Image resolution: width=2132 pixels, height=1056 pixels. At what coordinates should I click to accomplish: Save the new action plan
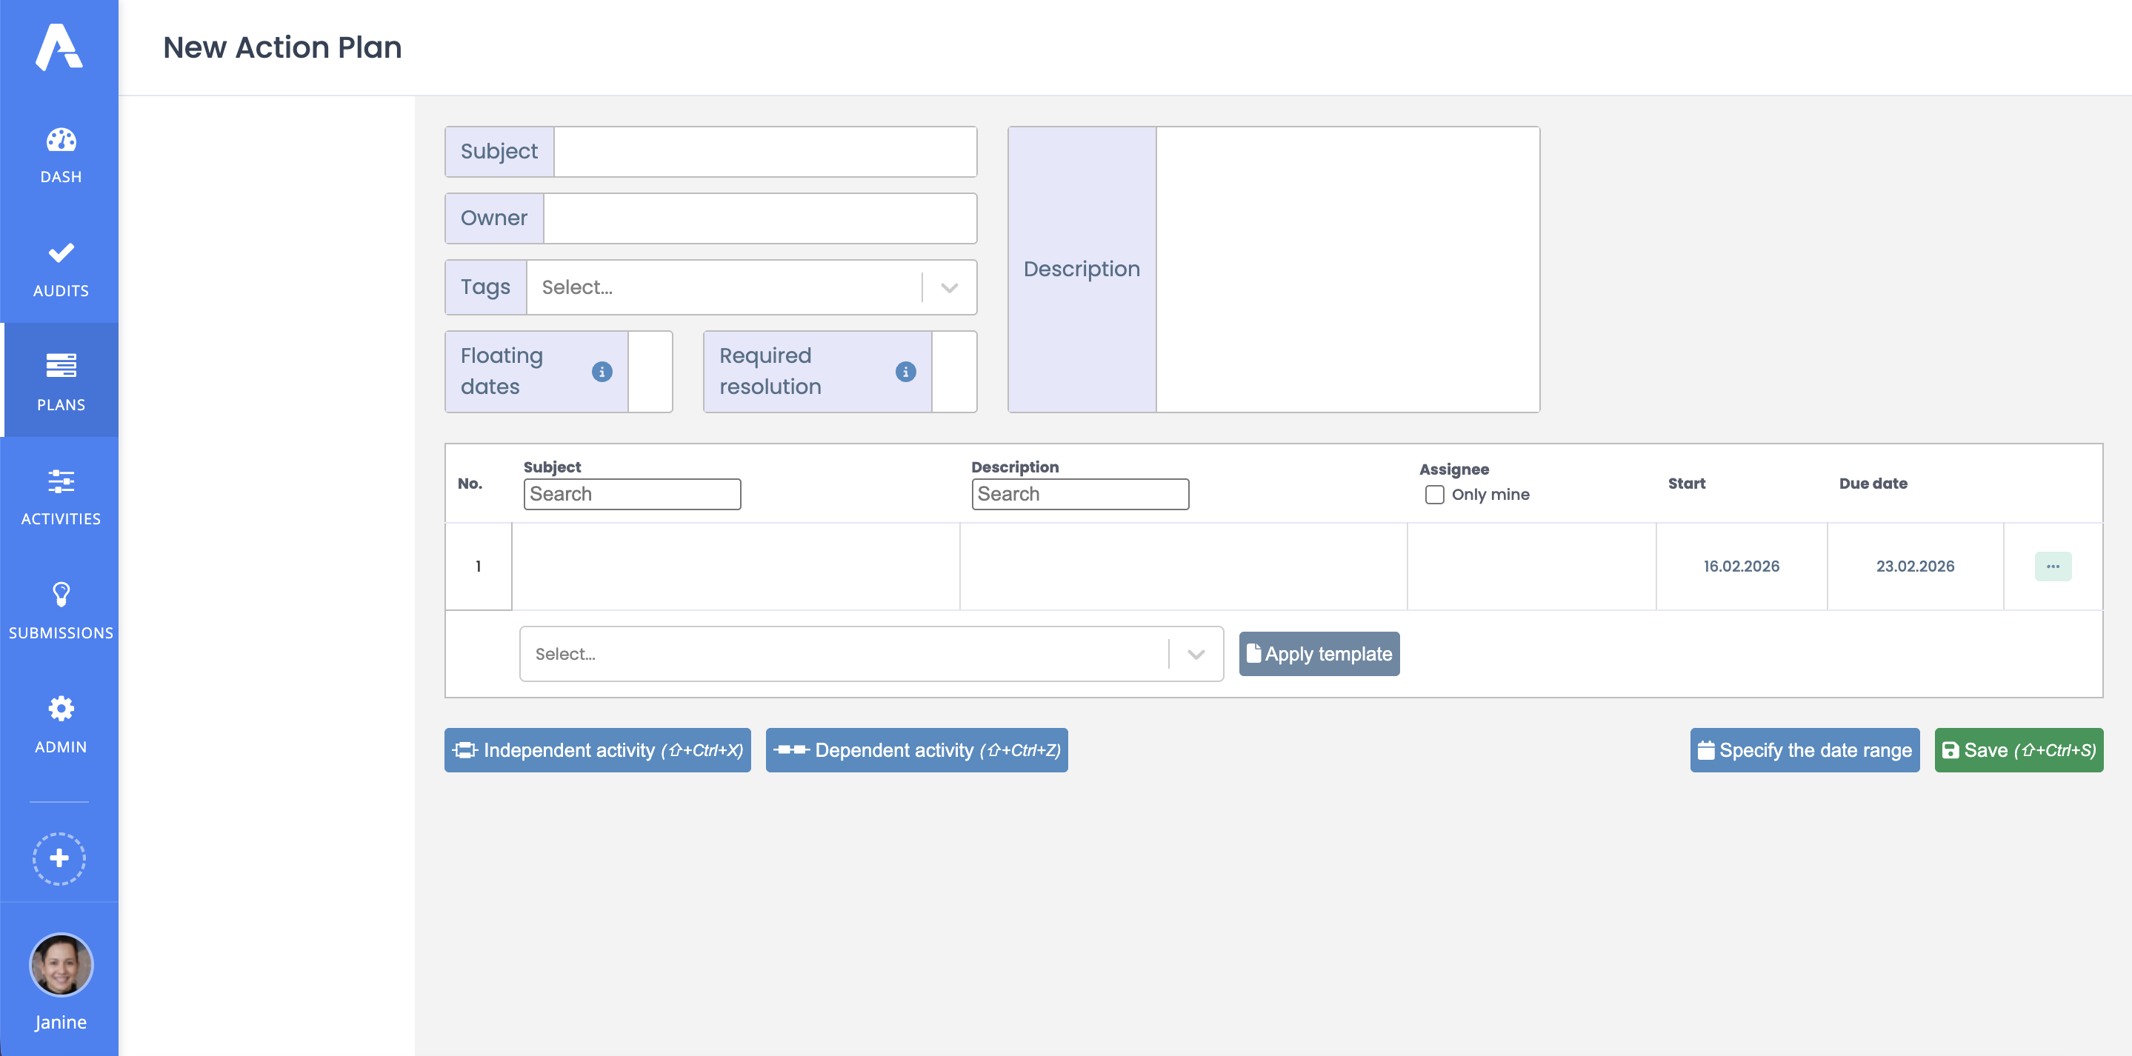click(2018, 750)
